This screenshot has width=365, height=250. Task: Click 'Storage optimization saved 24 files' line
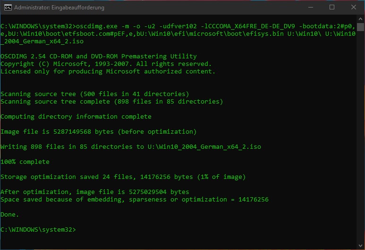pos(123,177)
